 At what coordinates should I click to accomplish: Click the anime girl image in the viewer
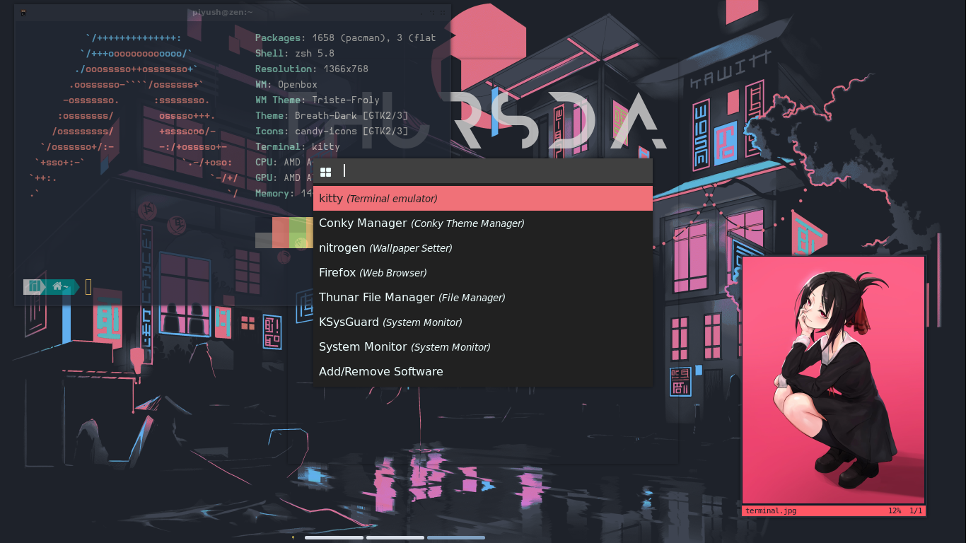(x=833, y=380)
